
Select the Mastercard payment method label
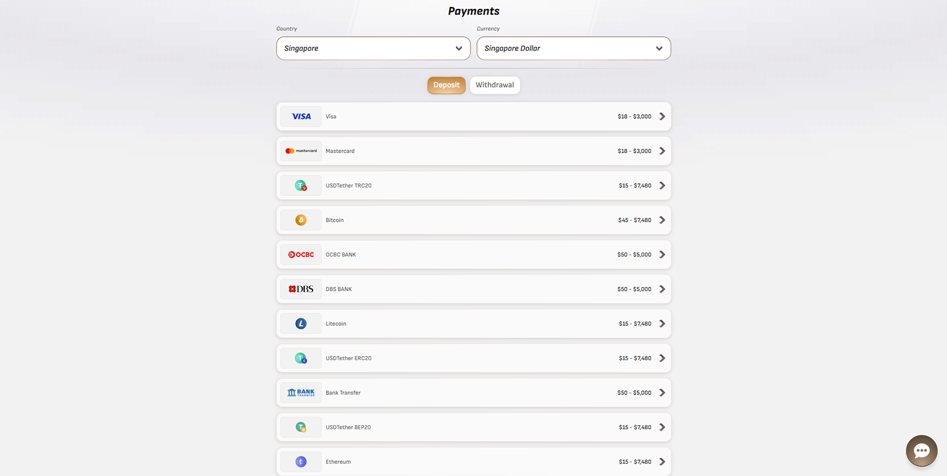pyautogui.click(x=340, y=151)
